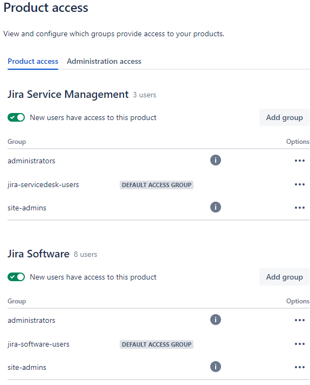The width and height of the screenshot is (310, 385).
Task: Click the Group column header under Jira Service Management
Action: (17, 142)
